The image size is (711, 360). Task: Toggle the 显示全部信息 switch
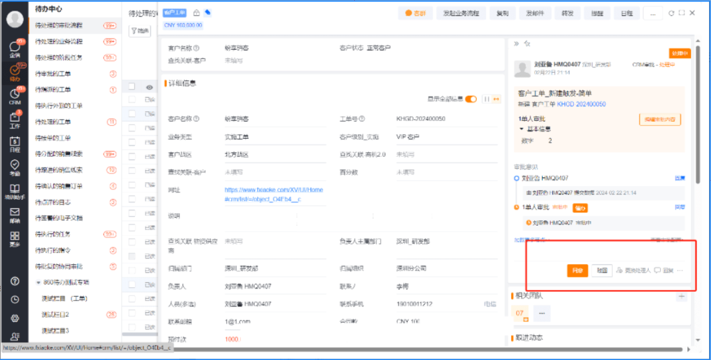[x=471, y=99]
